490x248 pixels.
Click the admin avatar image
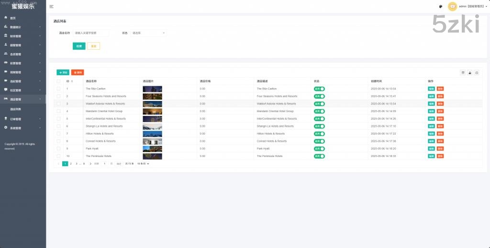(452, 7)
